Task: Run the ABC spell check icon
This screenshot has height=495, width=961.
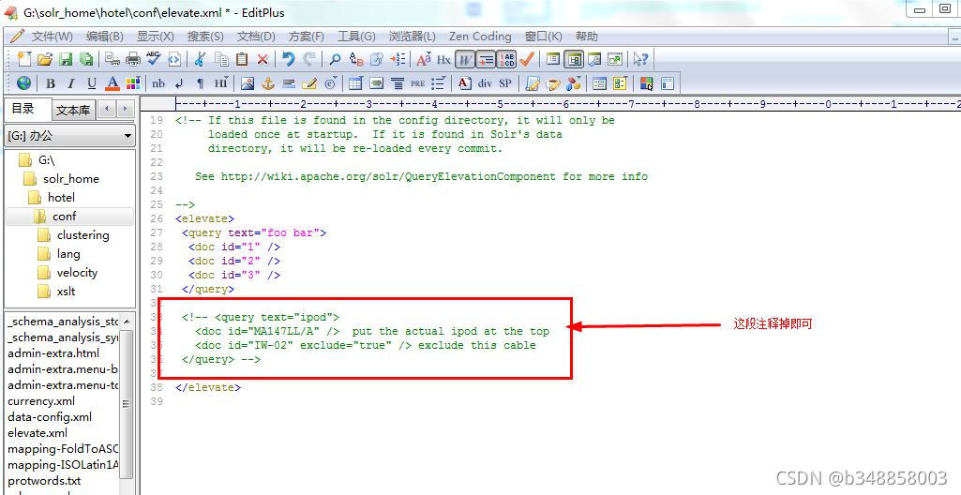Action: [153, 59]
